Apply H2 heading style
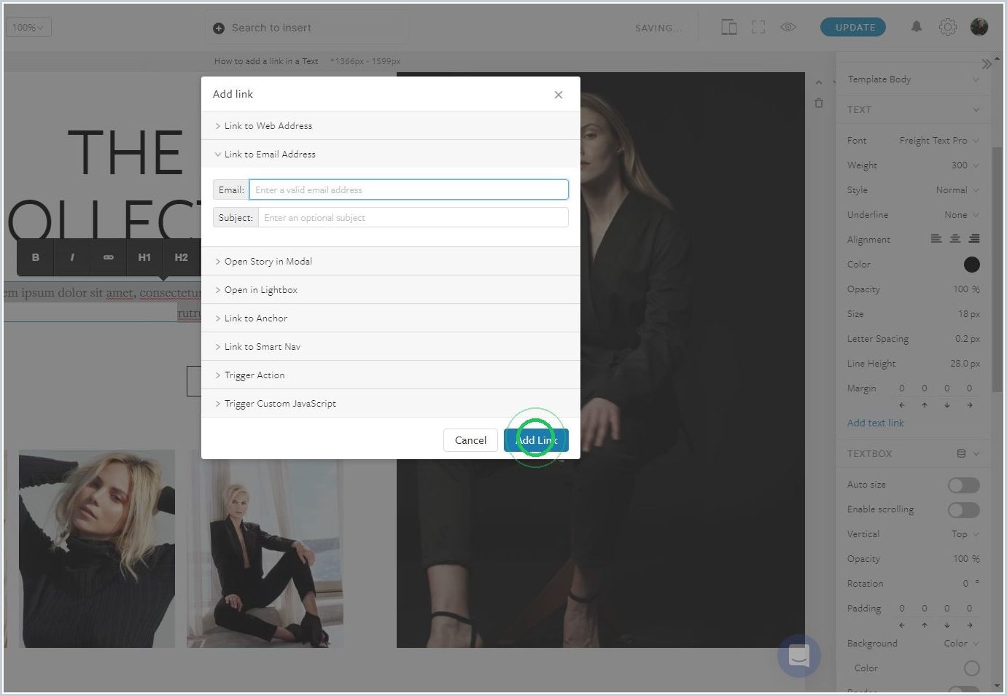 pyautogui.click(x=182, y=257)
